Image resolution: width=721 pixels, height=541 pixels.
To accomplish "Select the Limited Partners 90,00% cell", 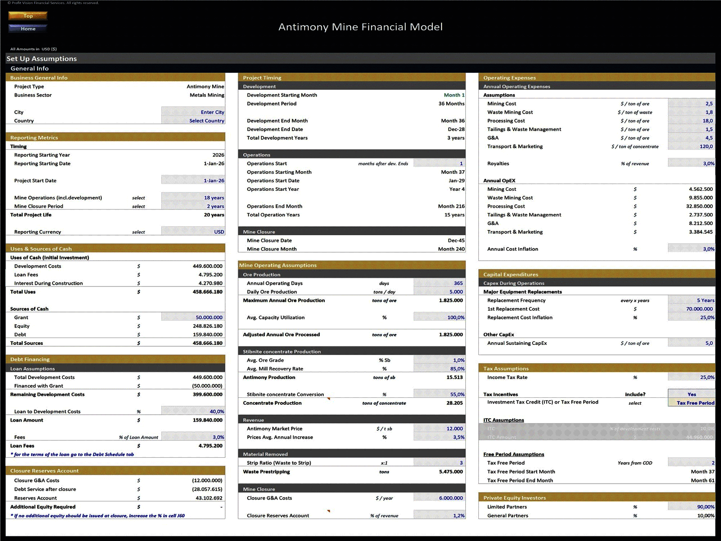I will [691, 507].
